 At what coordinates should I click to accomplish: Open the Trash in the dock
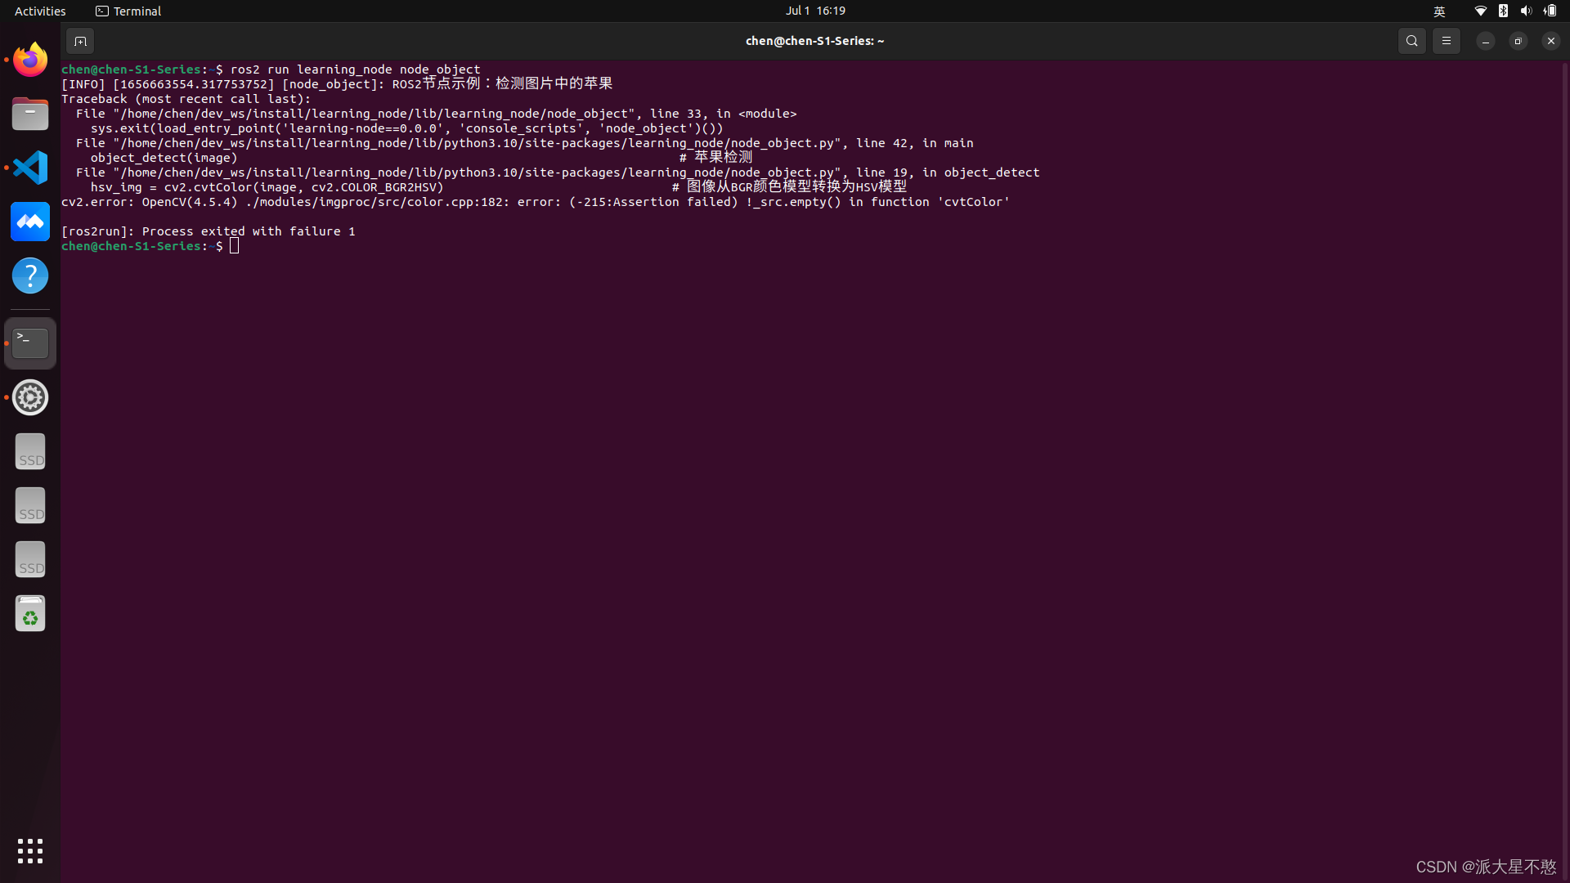tap(30, 614)
